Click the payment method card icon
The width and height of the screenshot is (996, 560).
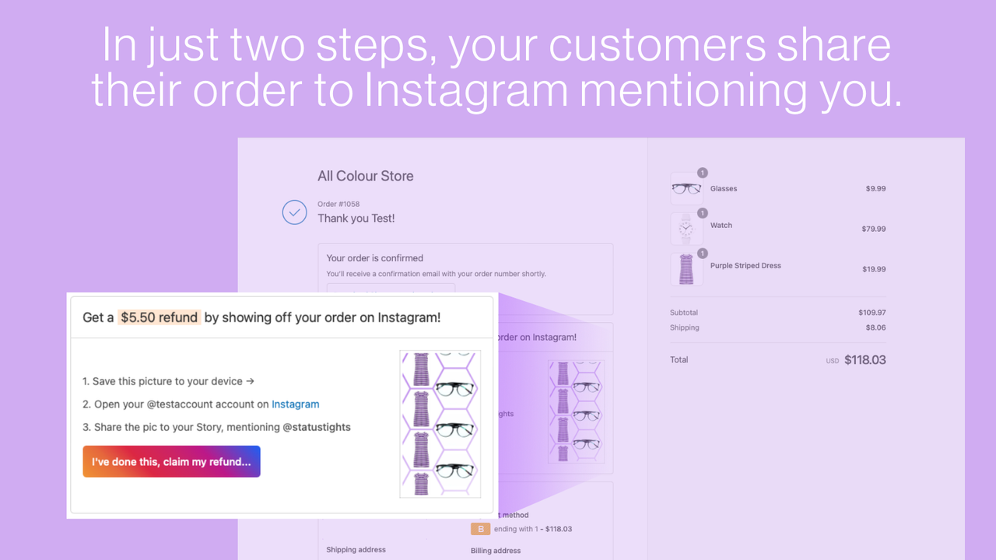pyautogui.click(x=479, y=528)
